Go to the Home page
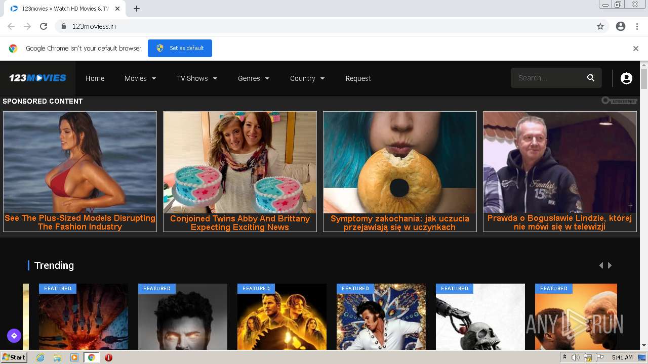 click(95, 78)
